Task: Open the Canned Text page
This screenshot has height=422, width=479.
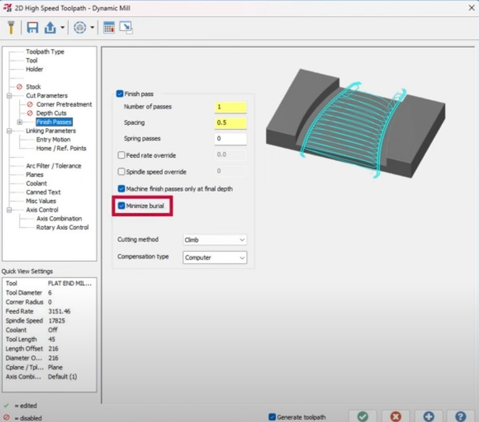Action: [x=43, y=192]
